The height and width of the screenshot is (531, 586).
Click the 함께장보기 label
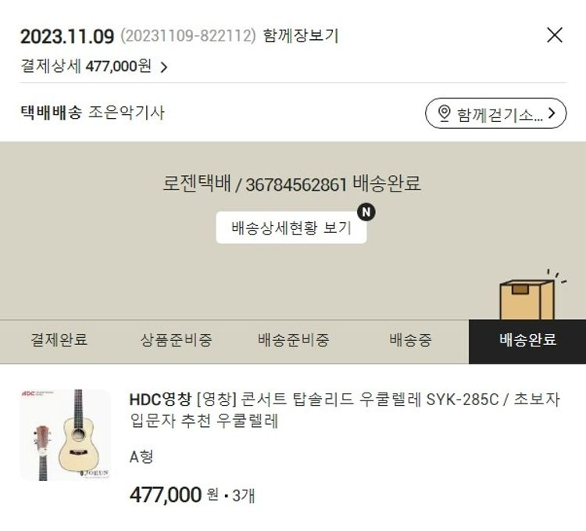tap(301, 36)
